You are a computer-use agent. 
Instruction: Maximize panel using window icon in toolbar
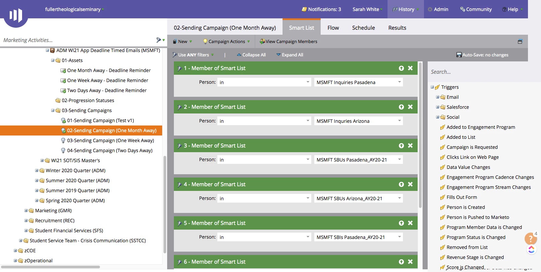click(520, 41)
